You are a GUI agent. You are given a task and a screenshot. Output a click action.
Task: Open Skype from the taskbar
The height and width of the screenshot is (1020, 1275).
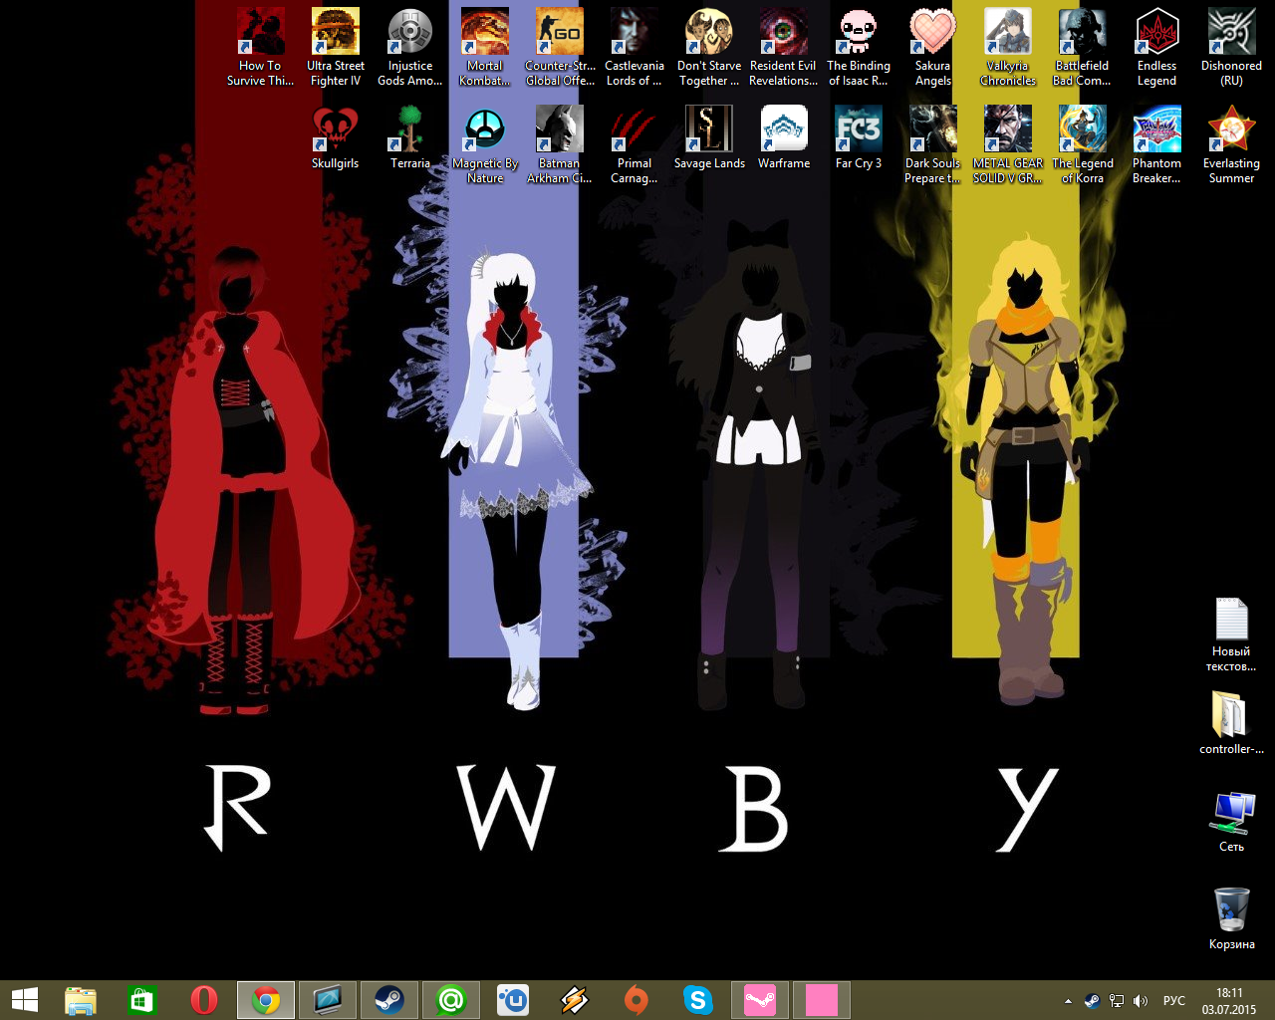(x=698, y=1000)
